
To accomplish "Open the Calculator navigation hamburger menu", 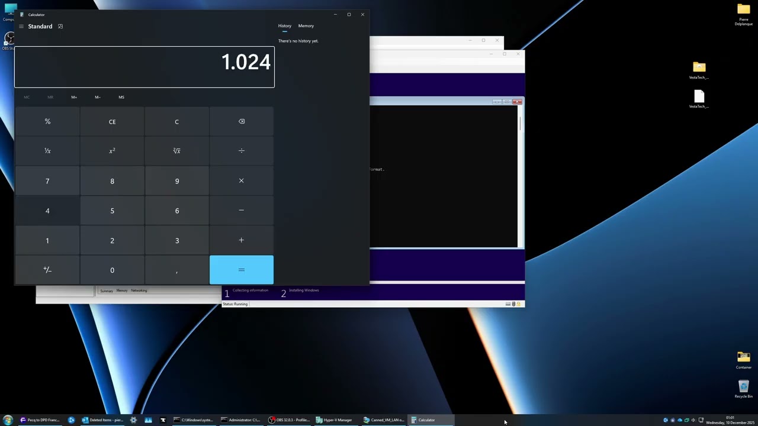I will [x=21, y=26].
